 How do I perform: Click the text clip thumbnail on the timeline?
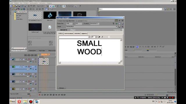(44, 62)
